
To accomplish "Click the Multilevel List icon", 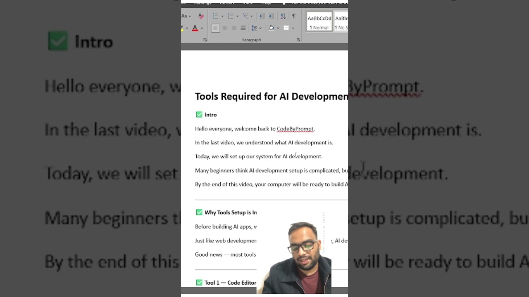I will [245, 16].
